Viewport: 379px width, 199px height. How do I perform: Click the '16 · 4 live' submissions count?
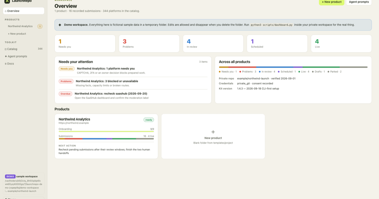[x=149, y=136]
